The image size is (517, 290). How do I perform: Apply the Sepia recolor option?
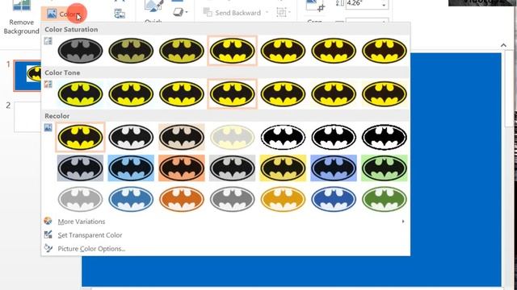coord(181,137)
